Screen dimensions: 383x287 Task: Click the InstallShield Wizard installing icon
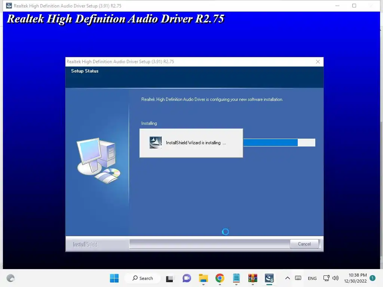click(x=156, y=142)
